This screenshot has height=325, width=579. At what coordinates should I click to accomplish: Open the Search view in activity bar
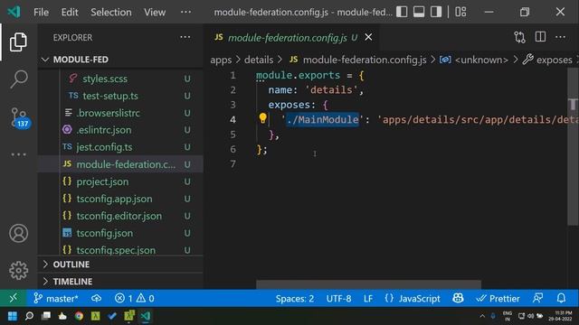click(18, 79)
